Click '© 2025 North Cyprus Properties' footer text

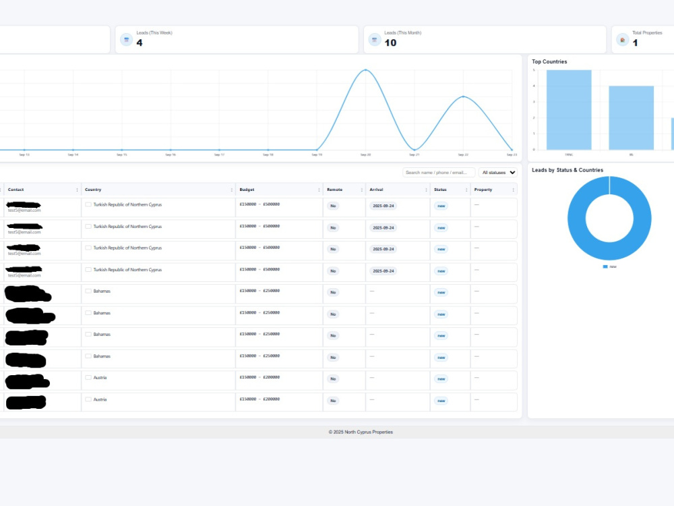(x=361, y=432)
